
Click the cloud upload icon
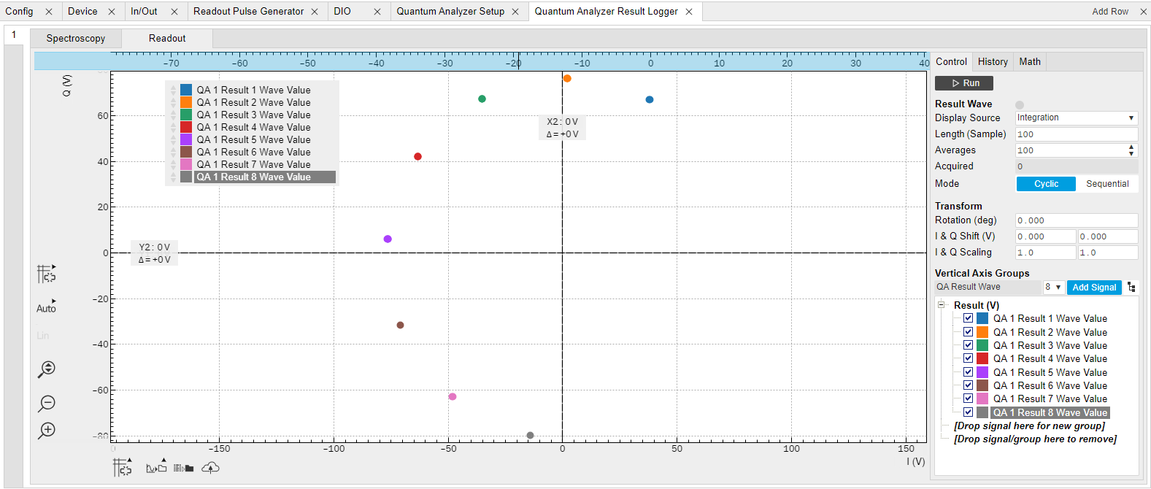click(210, 468)
